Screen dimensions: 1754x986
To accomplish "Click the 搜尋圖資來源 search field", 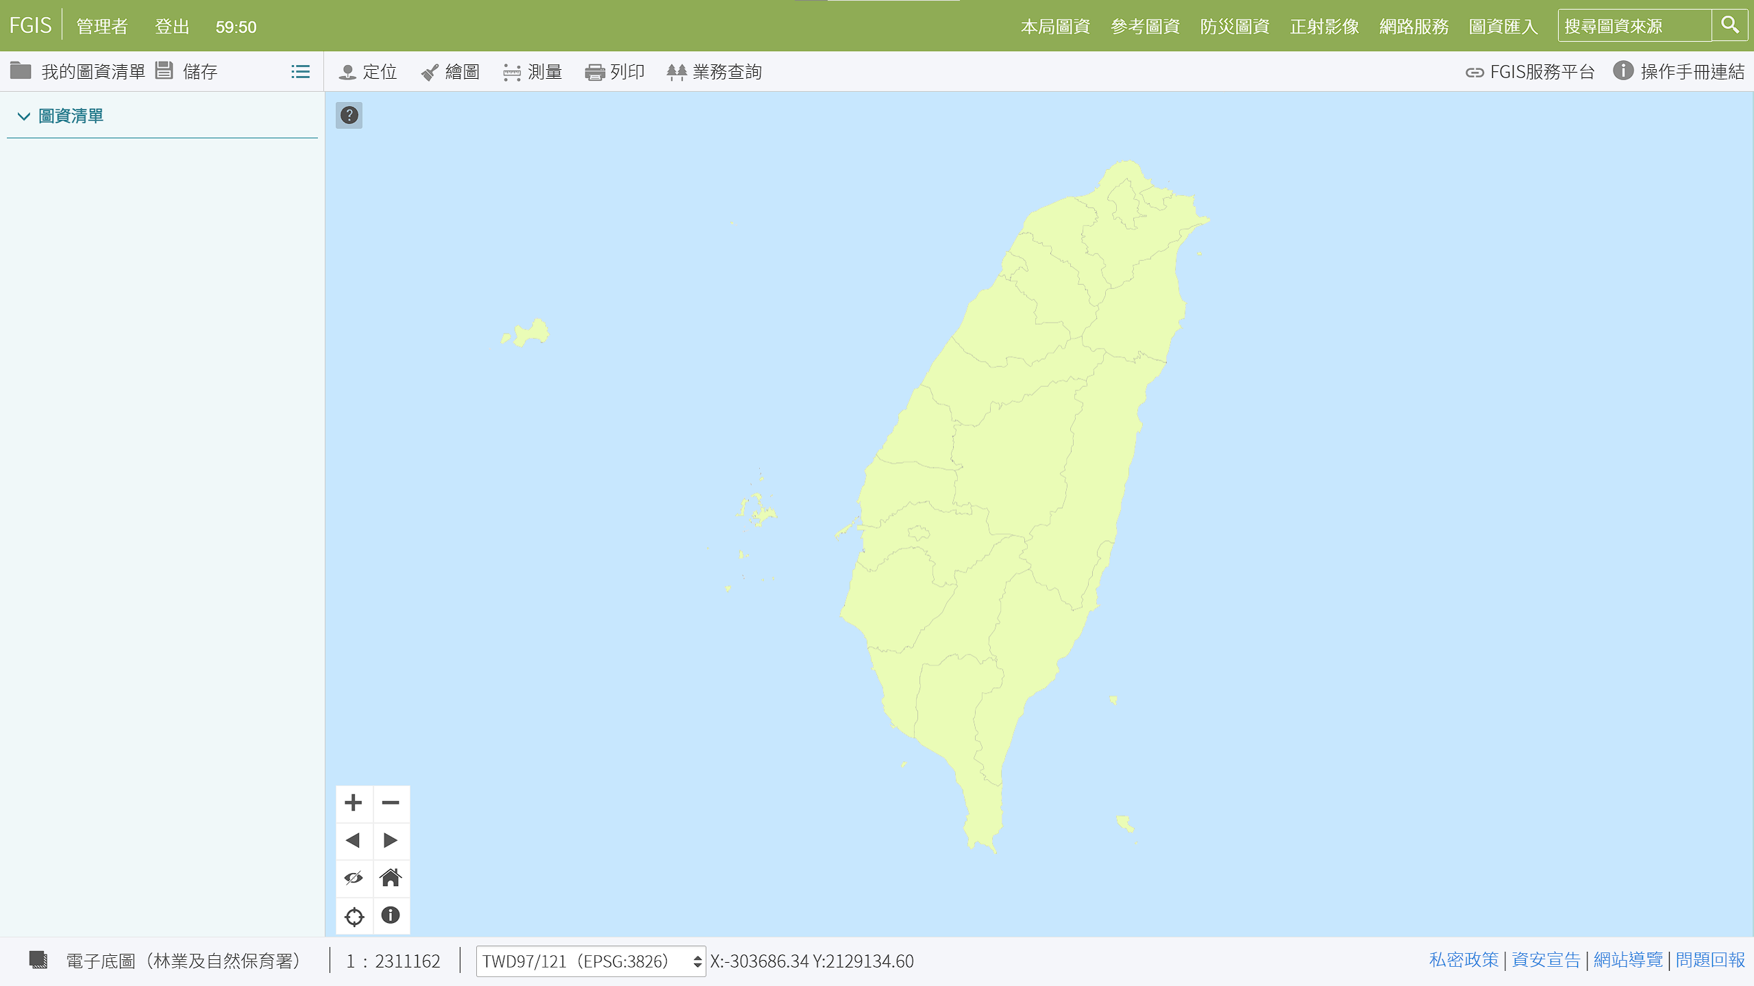I will click(x=1634, y=26).
